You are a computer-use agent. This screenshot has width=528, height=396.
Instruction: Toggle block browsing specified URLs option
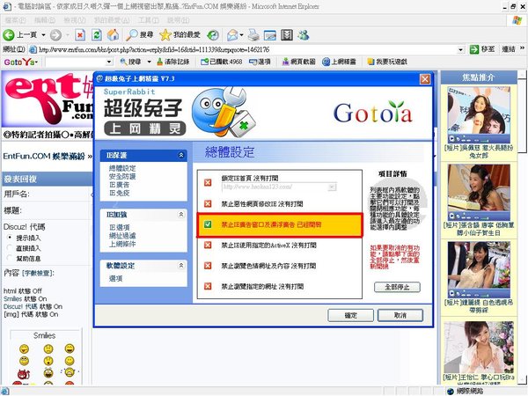pyautogui.click(x=208, y=286)
